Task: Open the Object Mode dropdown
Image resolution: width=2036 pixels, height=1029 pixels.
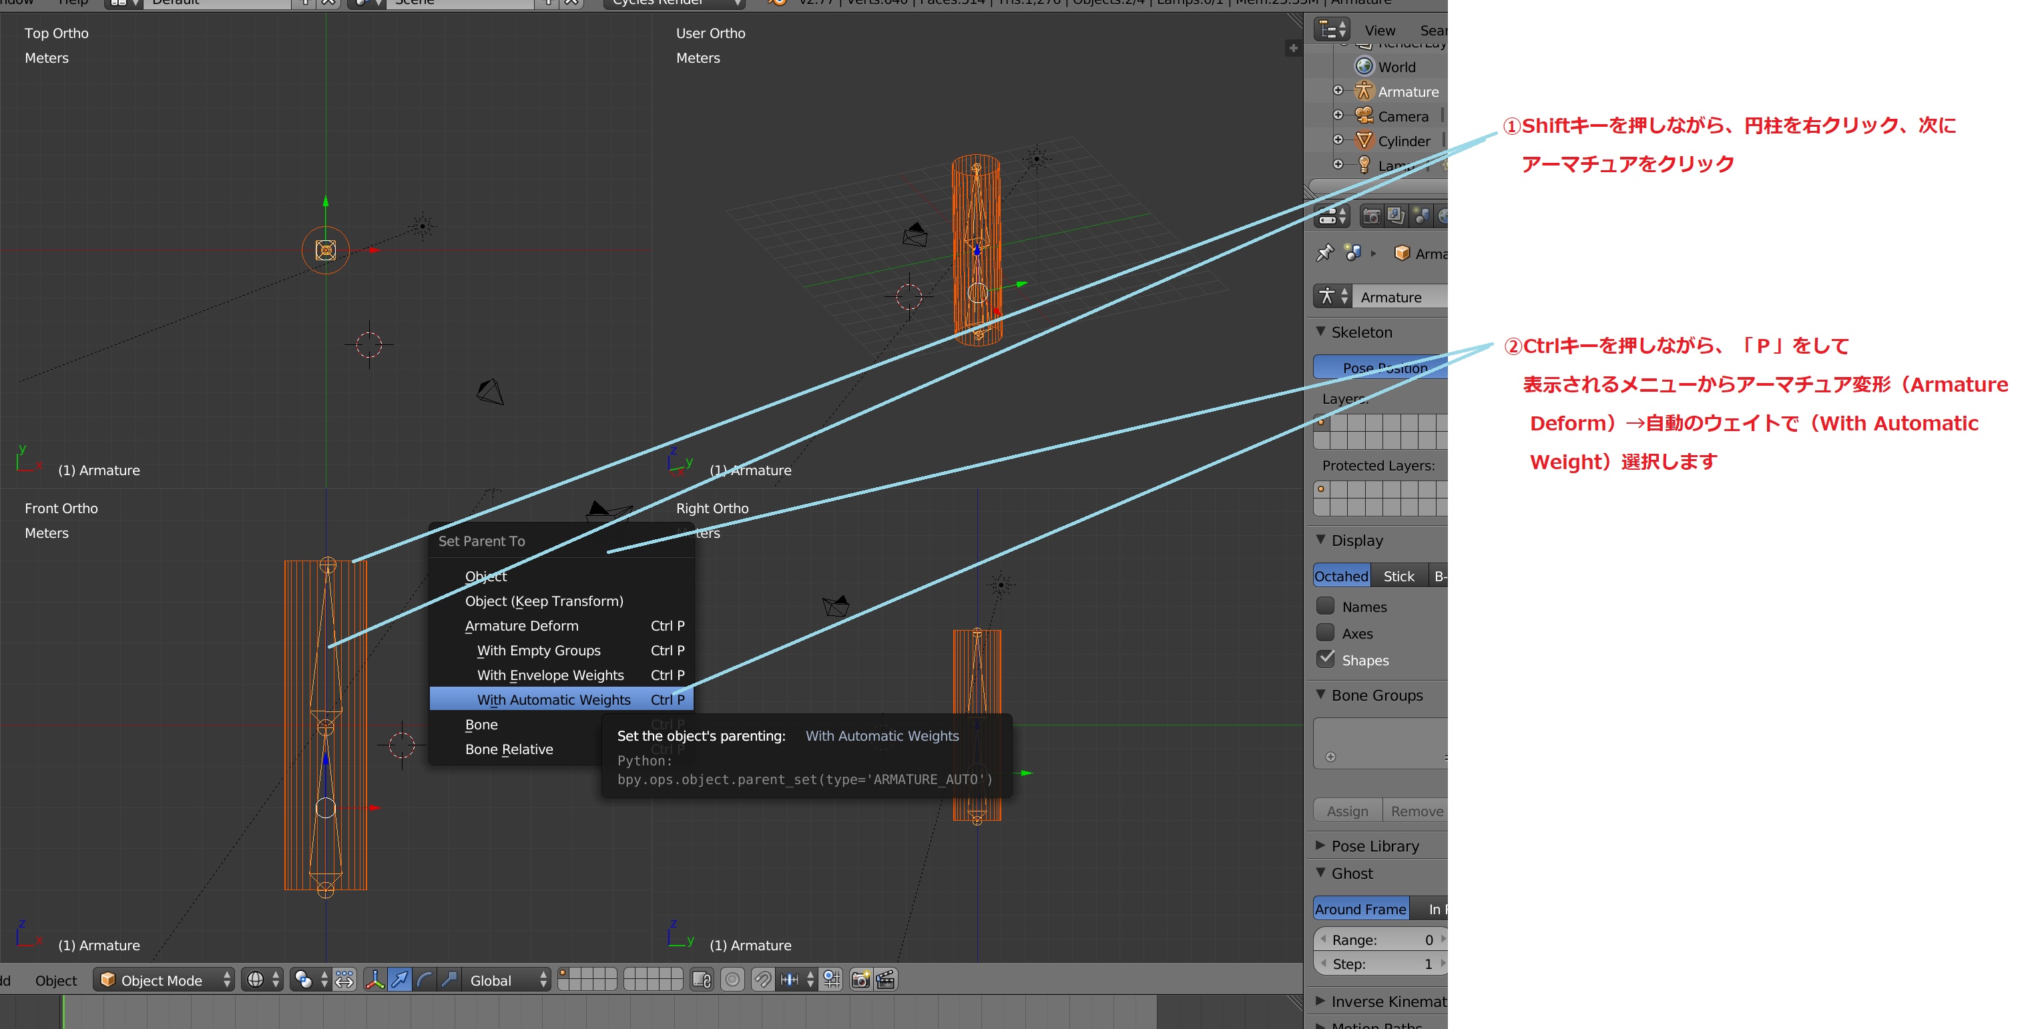Action: tap(164, 980)
